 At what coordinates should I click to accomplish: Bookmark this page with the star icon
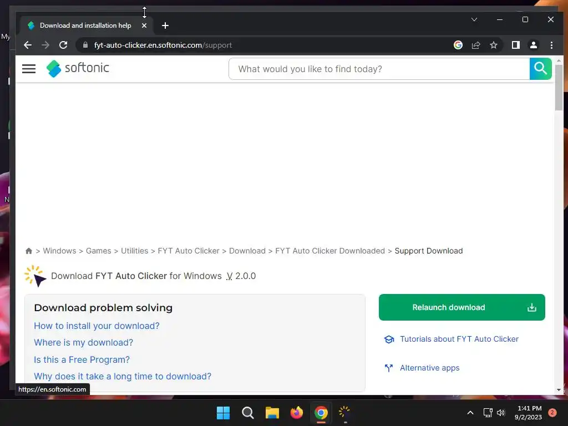coord(493,45)
